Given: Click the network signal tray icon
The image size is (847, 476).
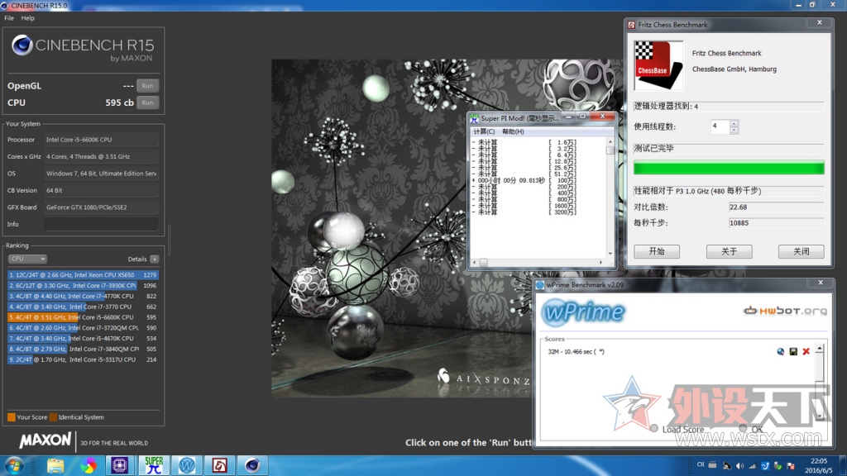Looking at the screenshot, I should (753, 466).
